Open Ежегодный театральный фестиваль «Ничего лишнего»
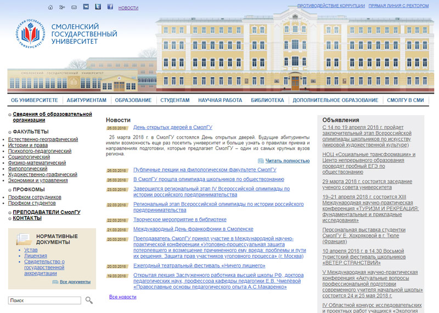439x313 pixels. pos(199,266)
